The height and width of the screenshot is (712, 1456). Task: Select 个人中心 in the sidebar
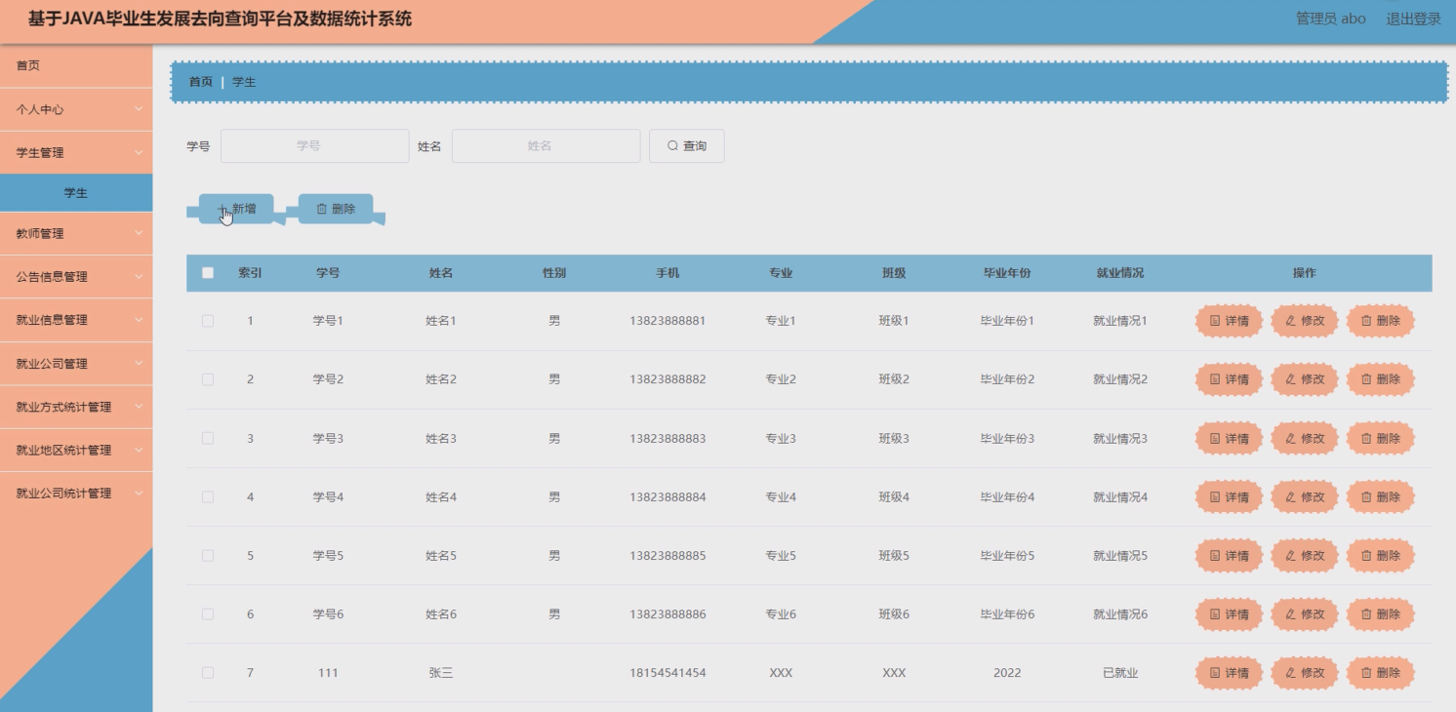pyautogui.click(x=76, y=109)
